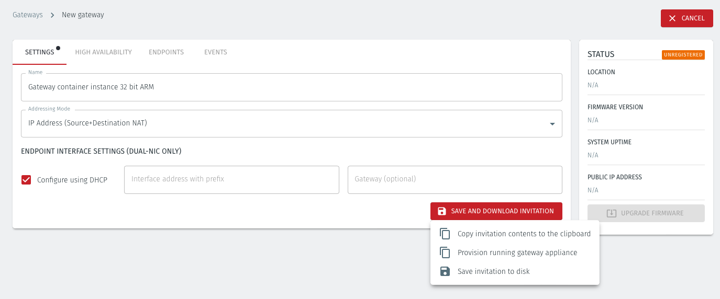Viewport: 720px width, 299px height.
Task: Uncheck Configure using DHCP checkbox
Action: coord(26,180)
